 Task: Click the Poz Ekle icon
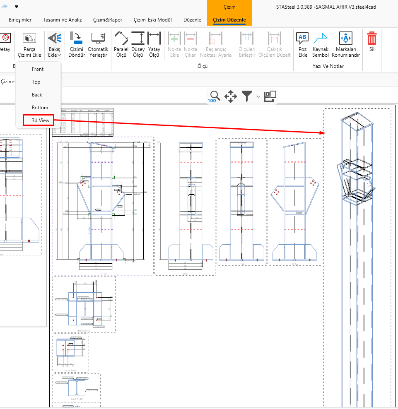point(303,38)
